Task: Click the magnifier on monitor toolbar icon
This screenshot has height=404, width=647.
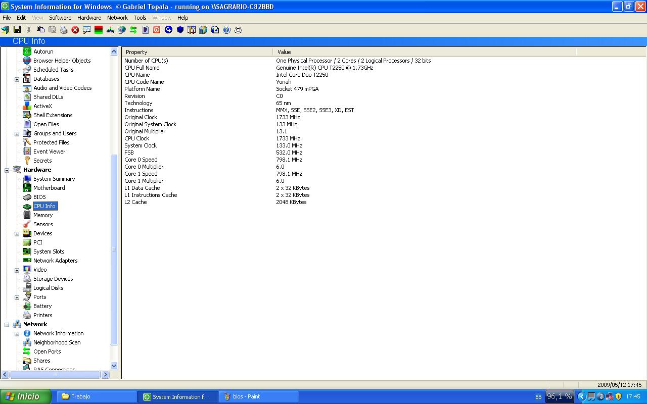Action: (x=87, y=30)
